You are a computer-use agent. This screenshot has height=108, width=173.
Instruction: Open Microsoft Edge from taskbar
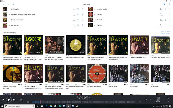click(x=46, y=106)
